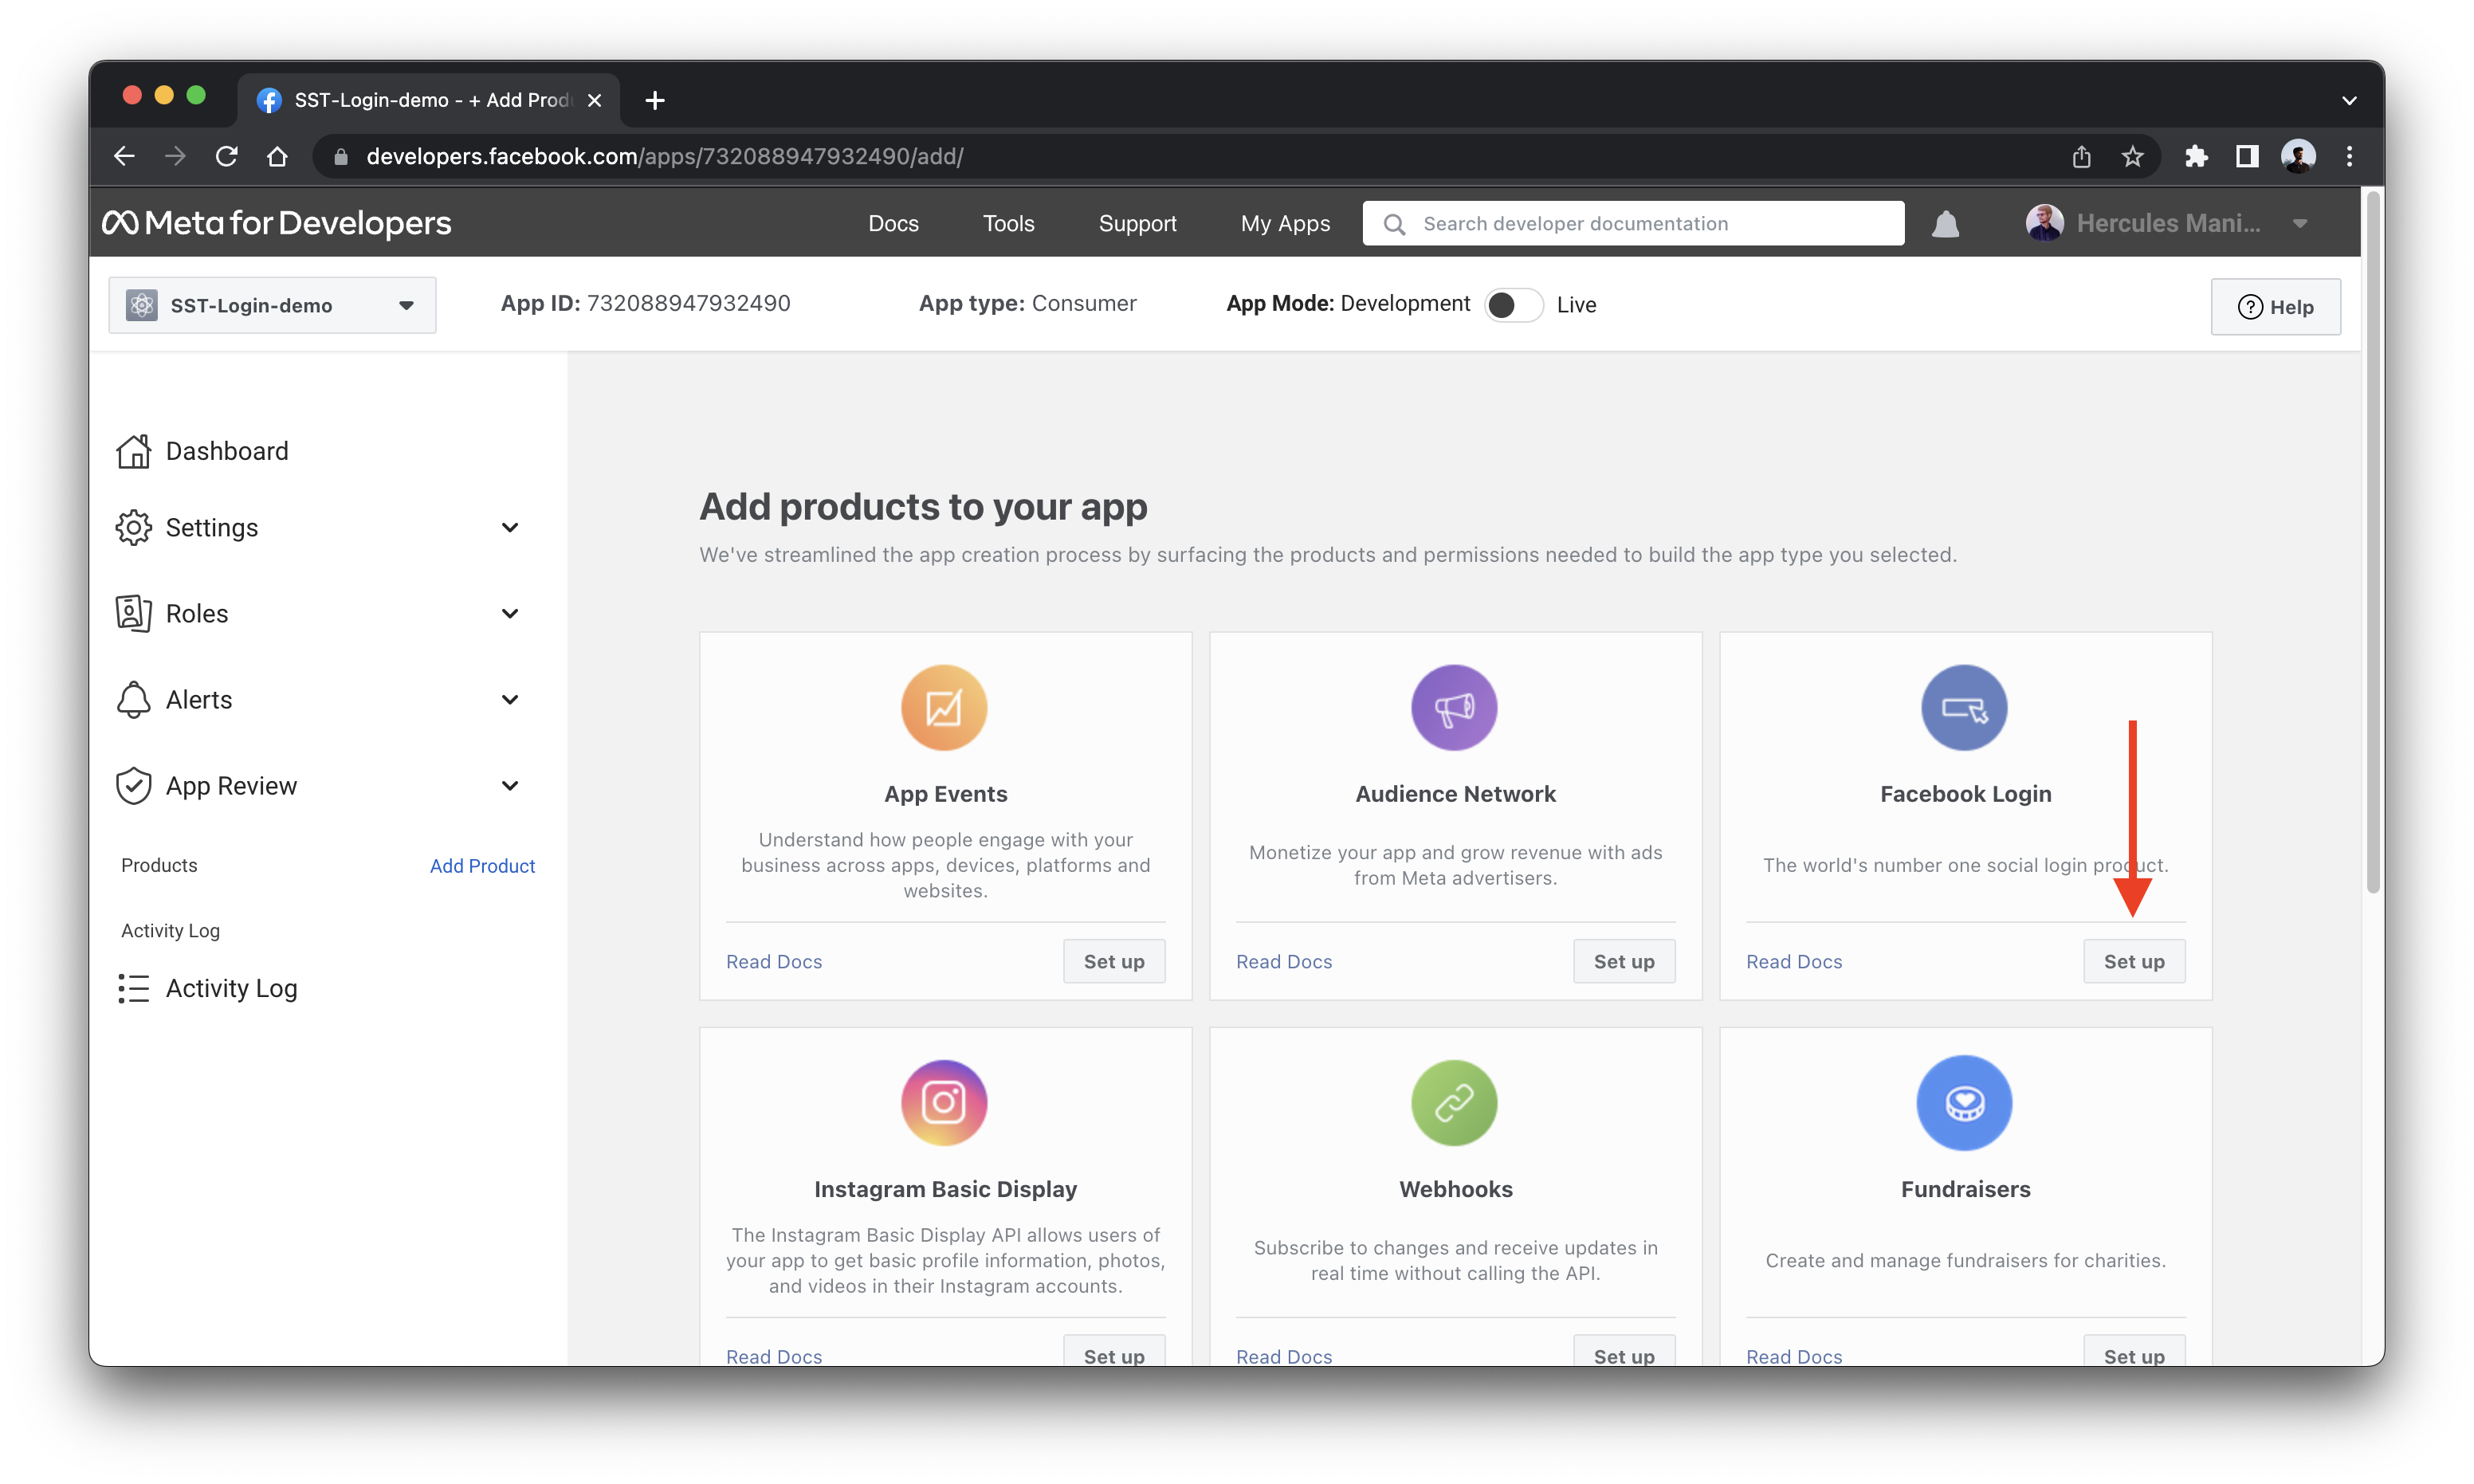The image size is (2474, 1484).
Task: Click the SST-Login-demo dropdown
Action: tap(267, 304)
